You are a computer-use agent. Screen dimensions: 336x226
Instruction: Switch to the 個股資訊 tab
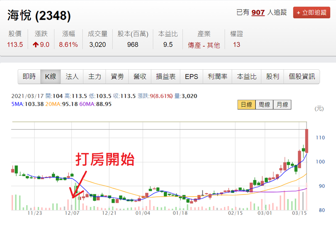[x=301, y=76]
